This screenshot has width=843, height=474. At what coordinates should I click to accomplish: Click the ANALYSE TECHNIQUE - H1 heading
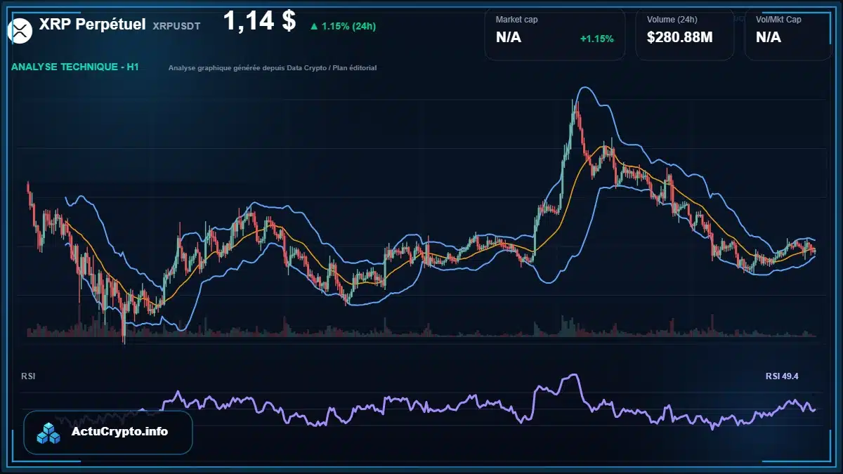pyautogui.click(x=75, y=67)
